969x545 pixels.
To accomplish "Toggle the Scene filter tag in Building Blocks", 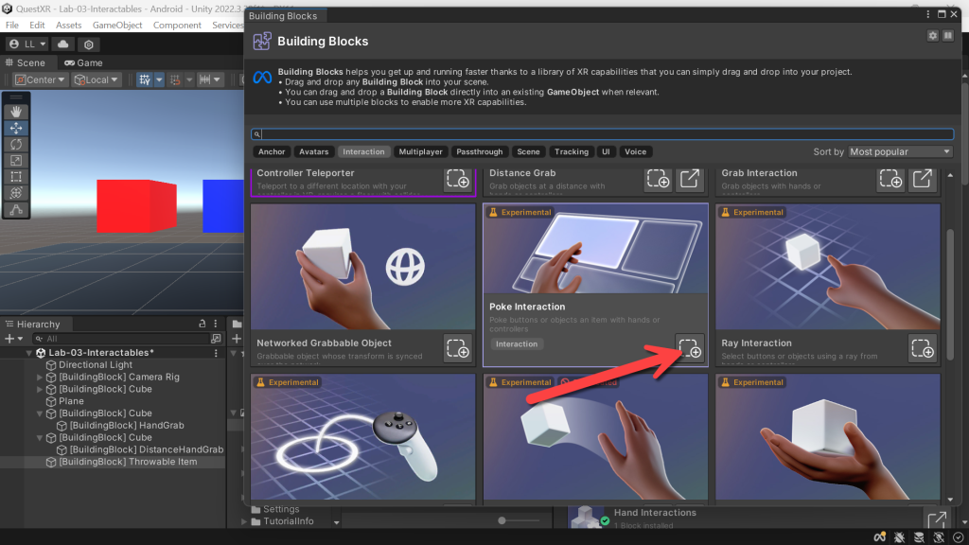I will [x=528, y=152].
